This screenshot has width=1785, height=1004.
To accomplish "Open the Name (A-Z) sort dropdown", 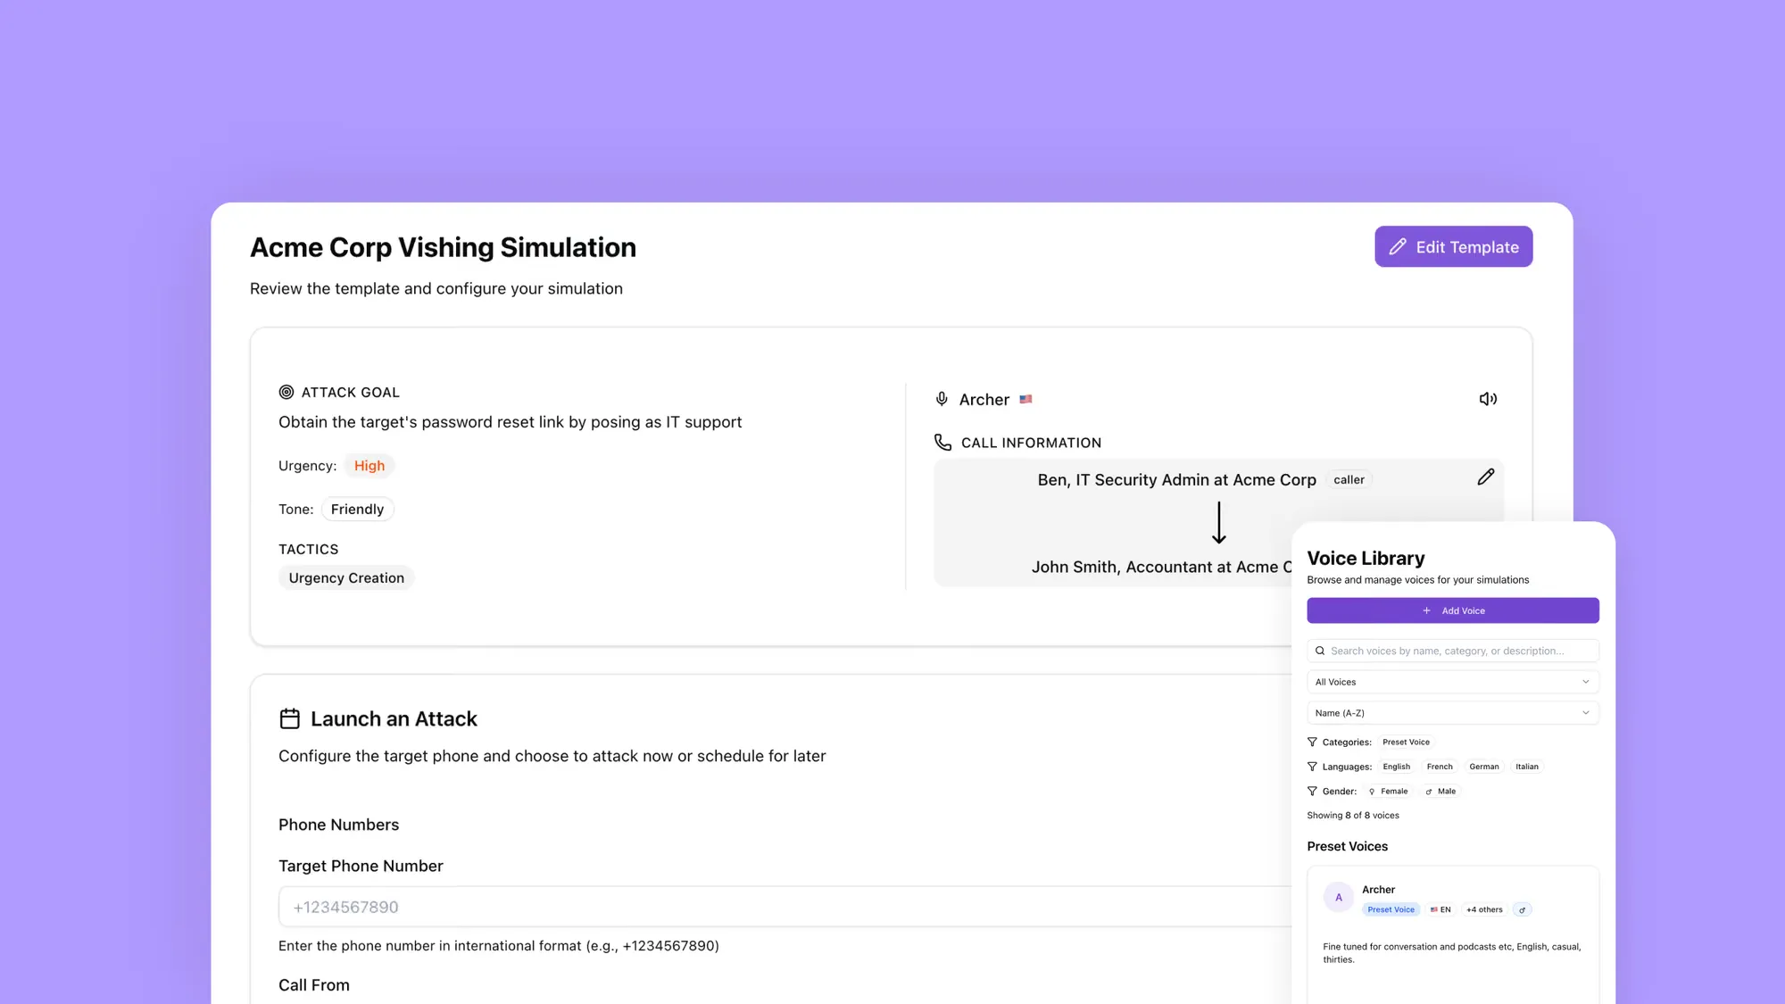I will [1452, 713].
